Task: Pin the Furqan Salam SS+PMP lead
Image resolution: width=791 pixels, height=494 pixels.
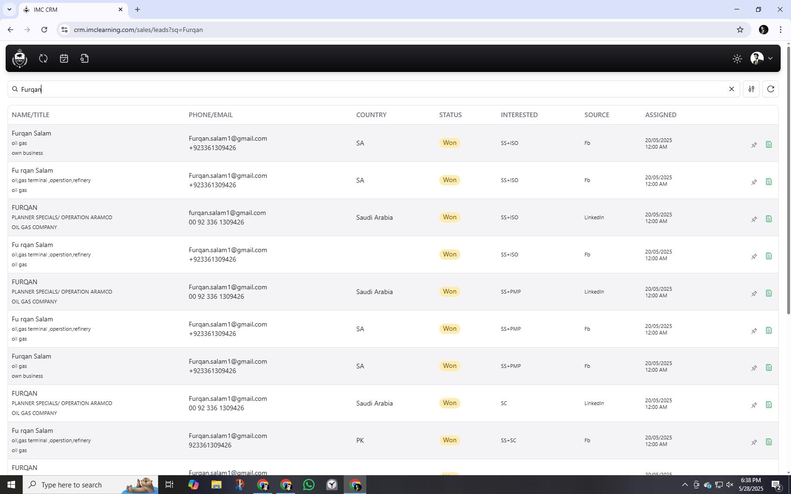Action: pos(754,368)
